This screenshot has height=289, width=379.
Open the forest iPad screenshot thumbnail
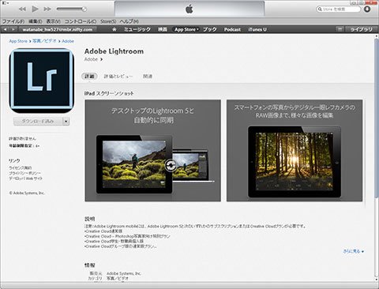tap(295, 151)
